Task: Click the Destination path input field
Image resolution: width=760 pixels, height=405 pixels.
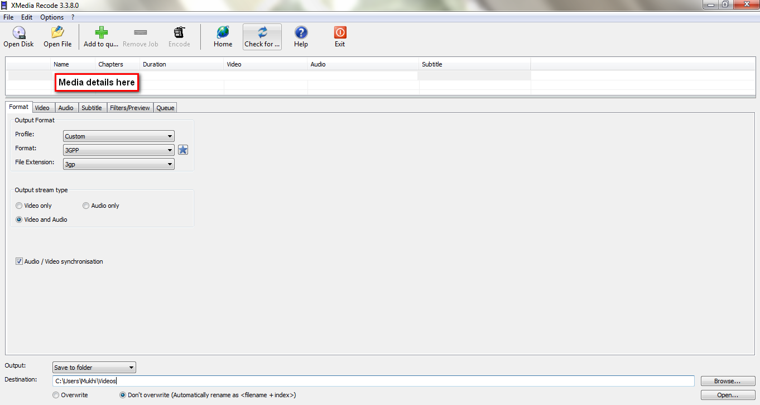Action: pyautogui.click(x=374, y=381)
